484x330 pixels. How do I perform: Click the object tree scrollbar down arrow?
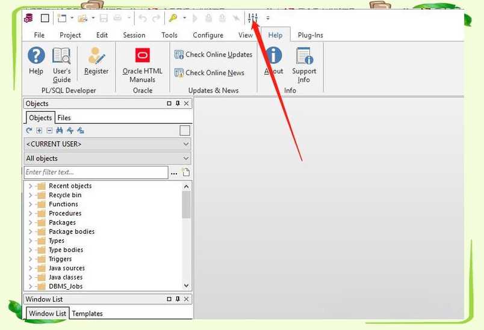pyautogui.click(x=186, y=286)
